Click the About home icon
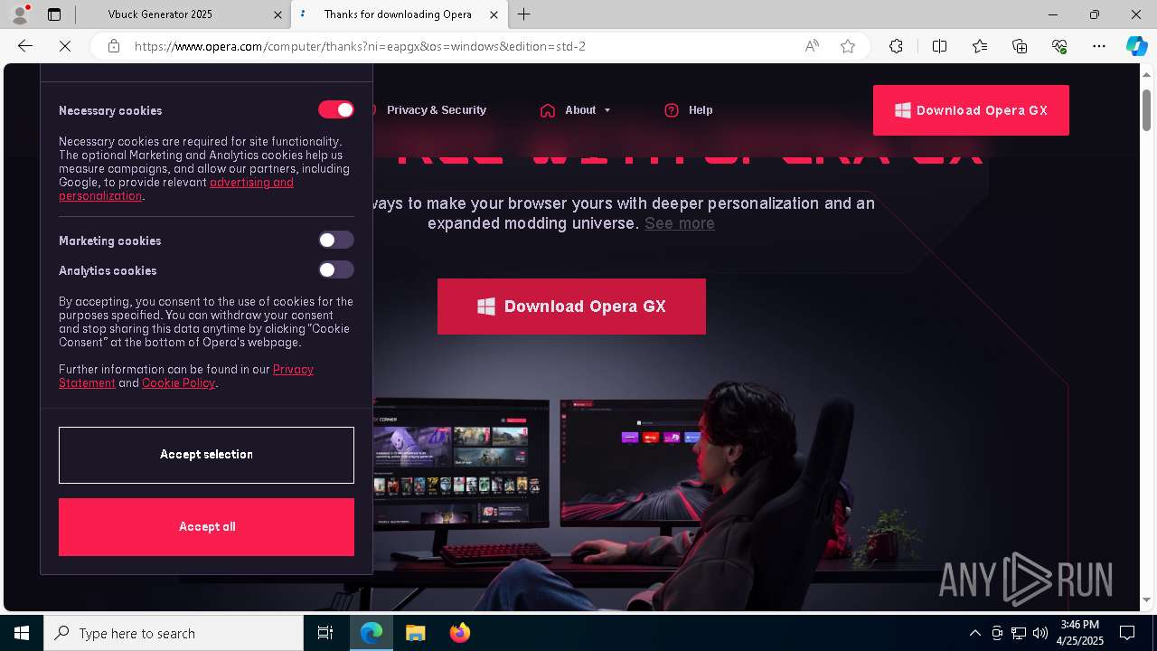Viewport: 1157px width, 651px height. [x=548, y=110]
